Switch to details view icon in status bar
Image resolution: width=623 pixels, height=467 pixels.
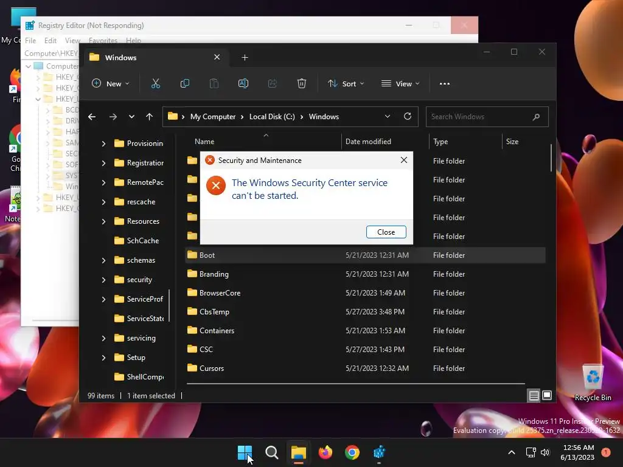point(534,395)
